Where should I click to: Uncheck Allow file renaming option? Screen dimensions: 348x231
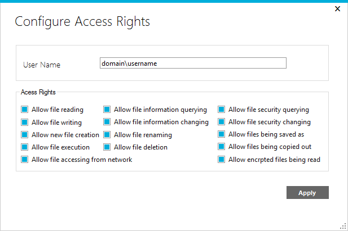coord(107,135)
